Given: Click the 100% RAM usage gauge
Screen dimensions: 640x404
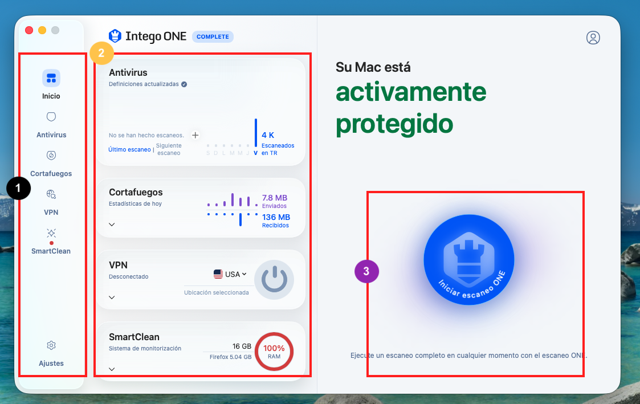Looking at the screenshot, I should coord(274,352).
